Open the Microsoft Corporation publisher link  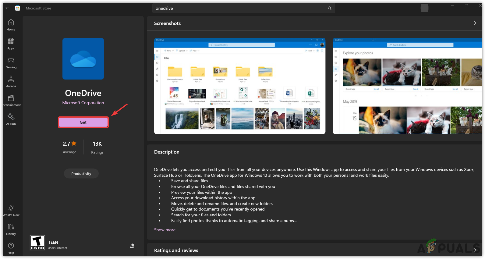[83, 103]
